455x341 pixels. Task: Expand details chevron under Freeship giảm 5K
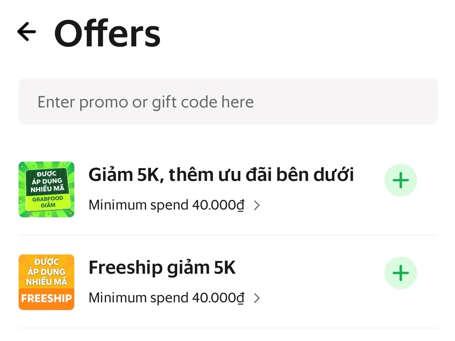coord(256,298)
